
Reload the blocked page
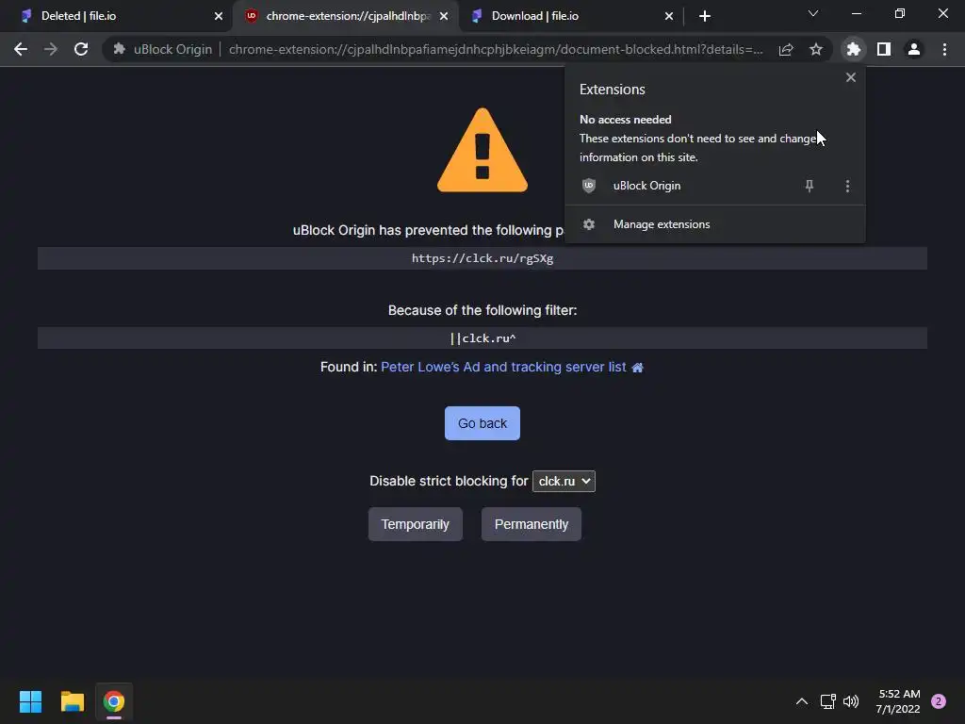tap(81, 49)
